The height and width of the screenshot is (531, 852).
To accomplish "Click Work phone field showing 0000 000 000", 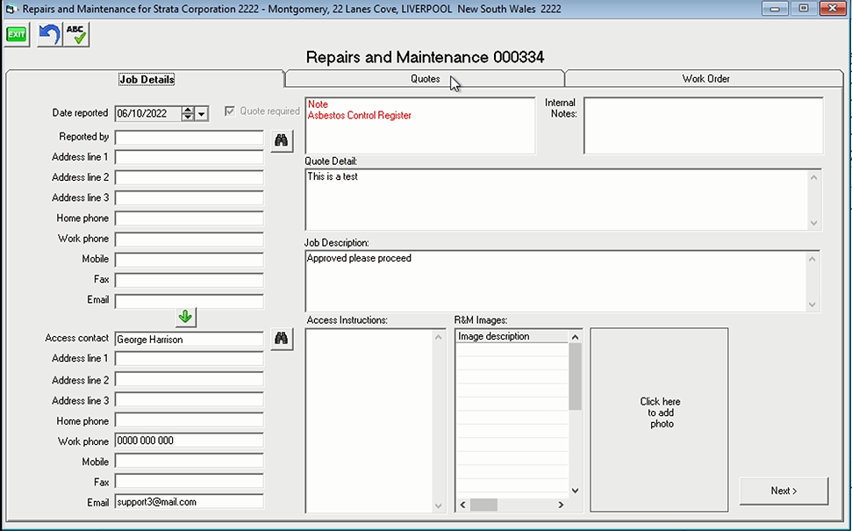I will tap(190, 441).
